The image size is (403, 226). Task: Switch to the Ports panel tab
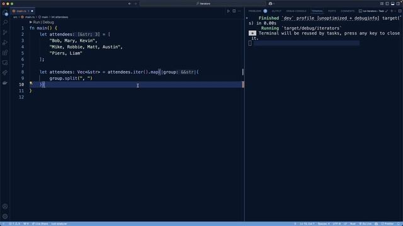[x=332, y=11]
